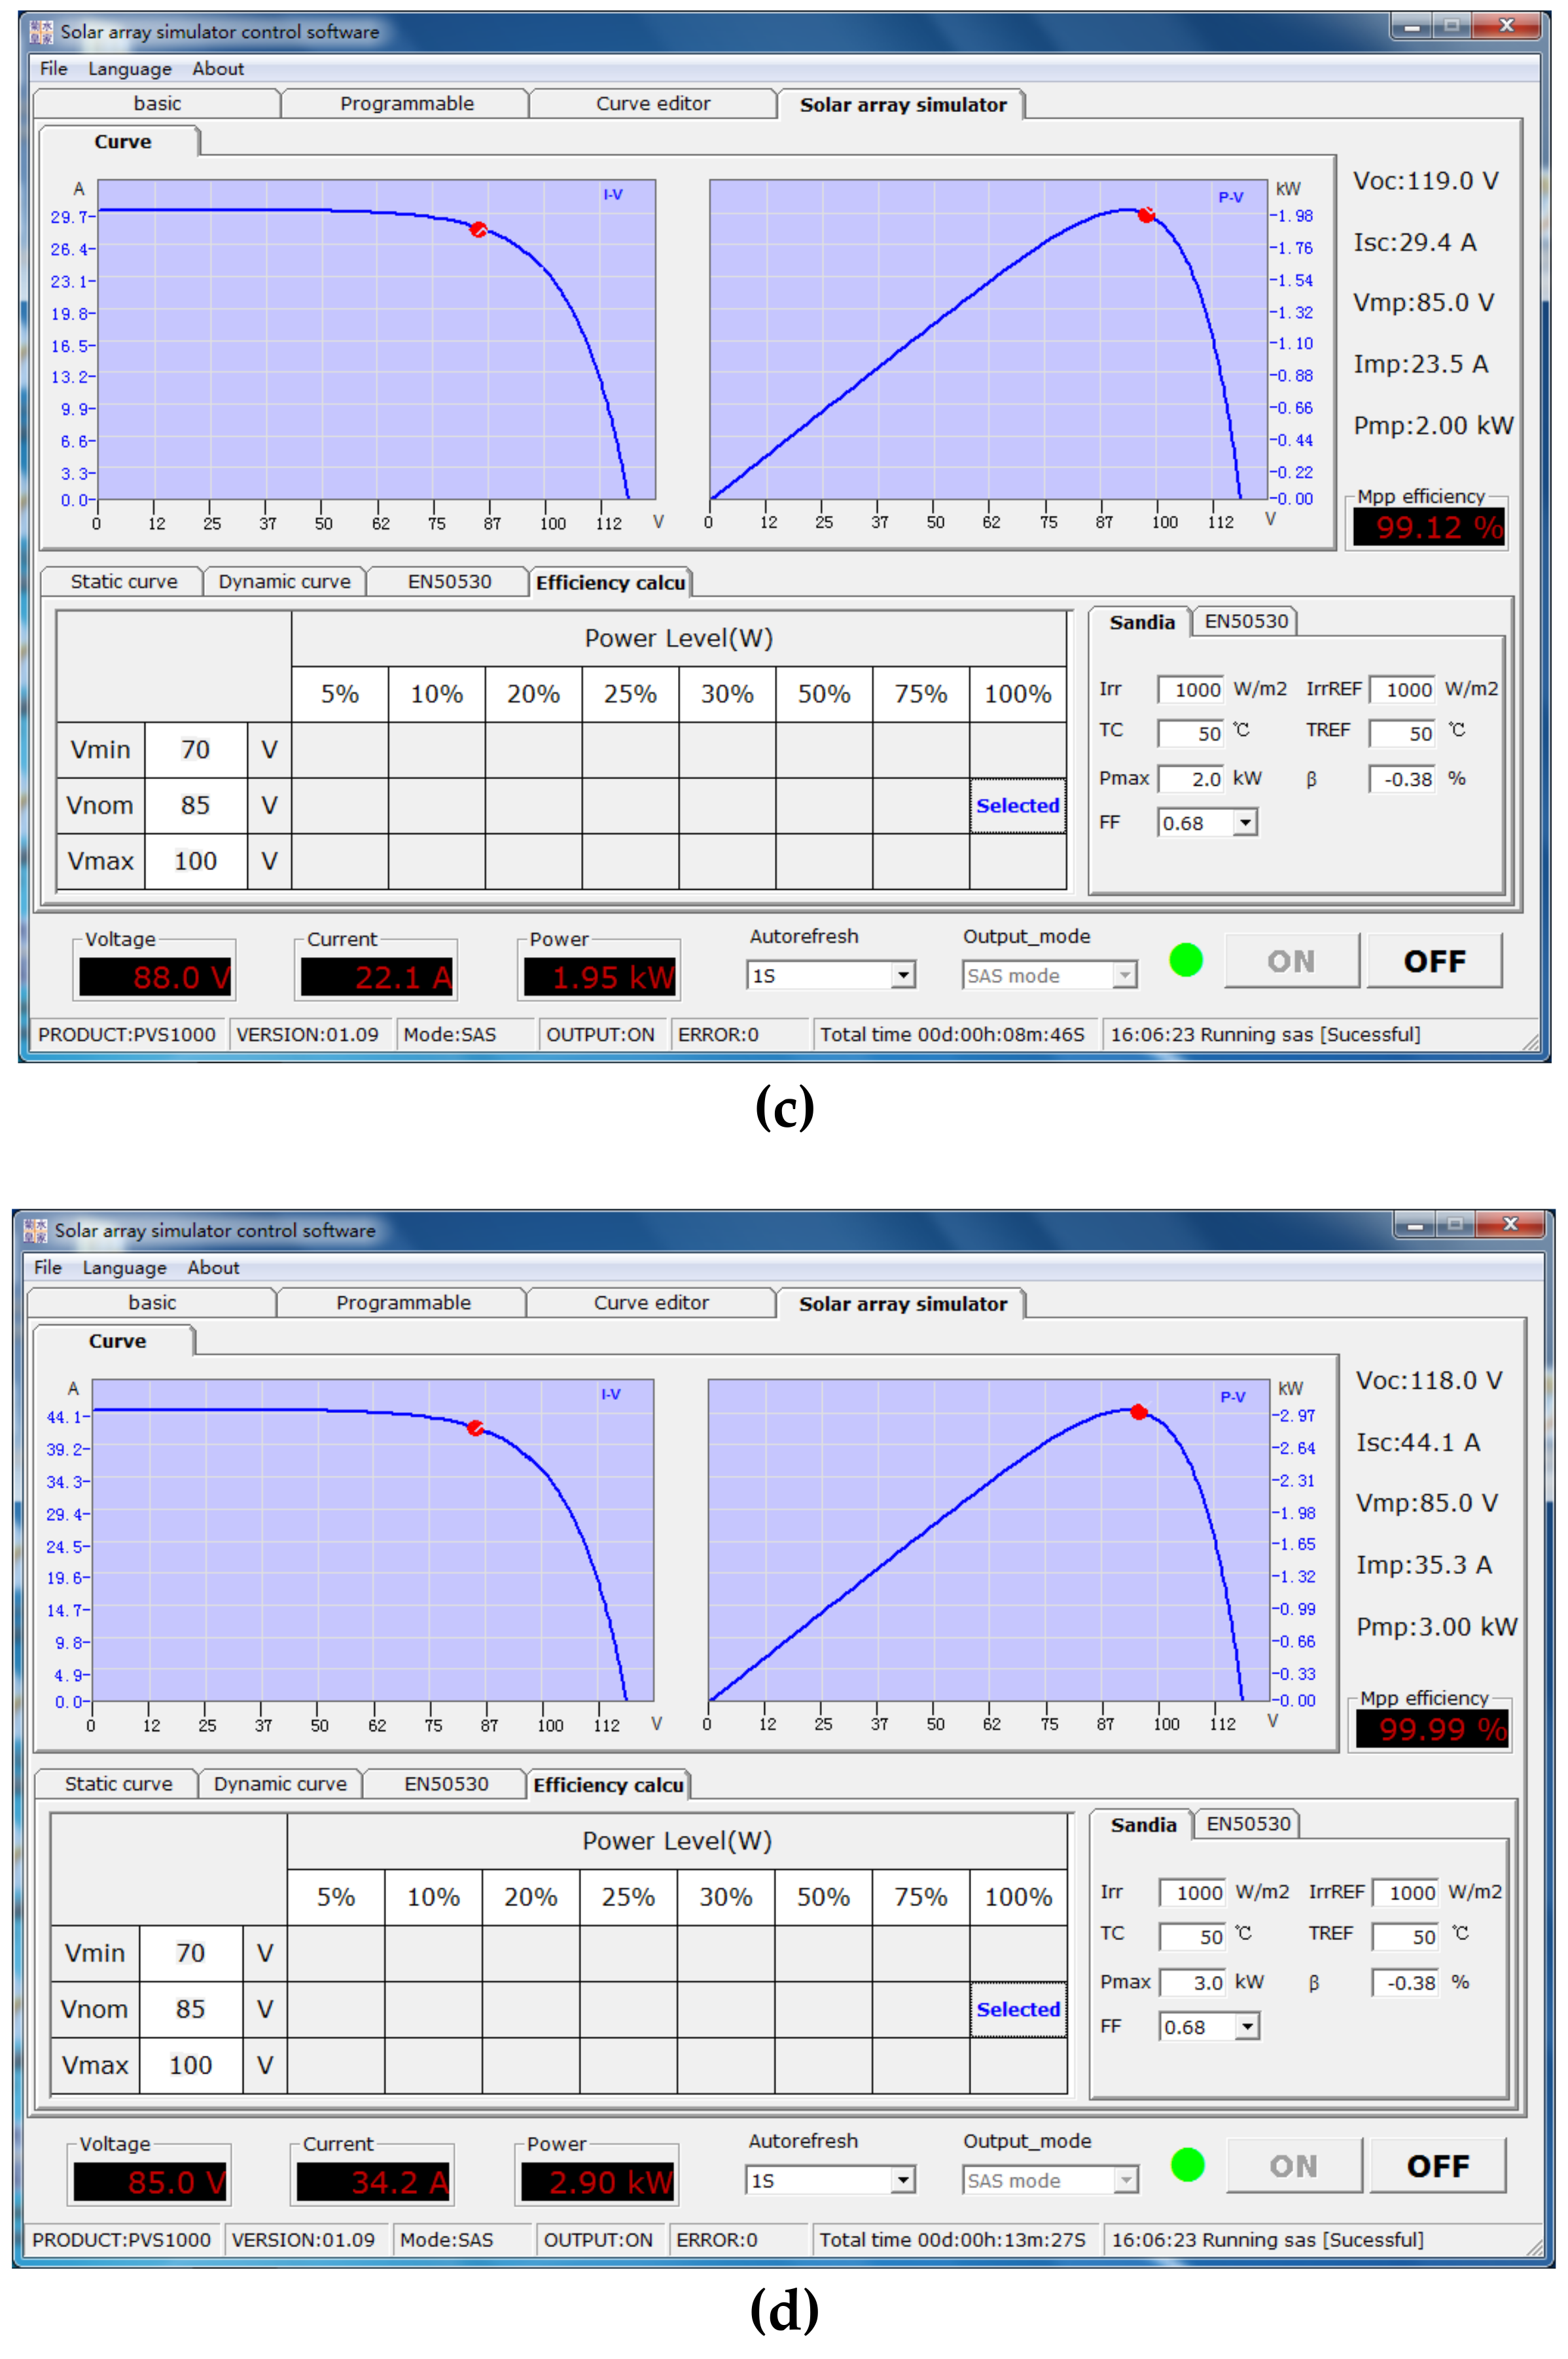Click Selected cell at Vnom 100% in top window
Screen dimensions: 1568x2359
(1017, 805)
